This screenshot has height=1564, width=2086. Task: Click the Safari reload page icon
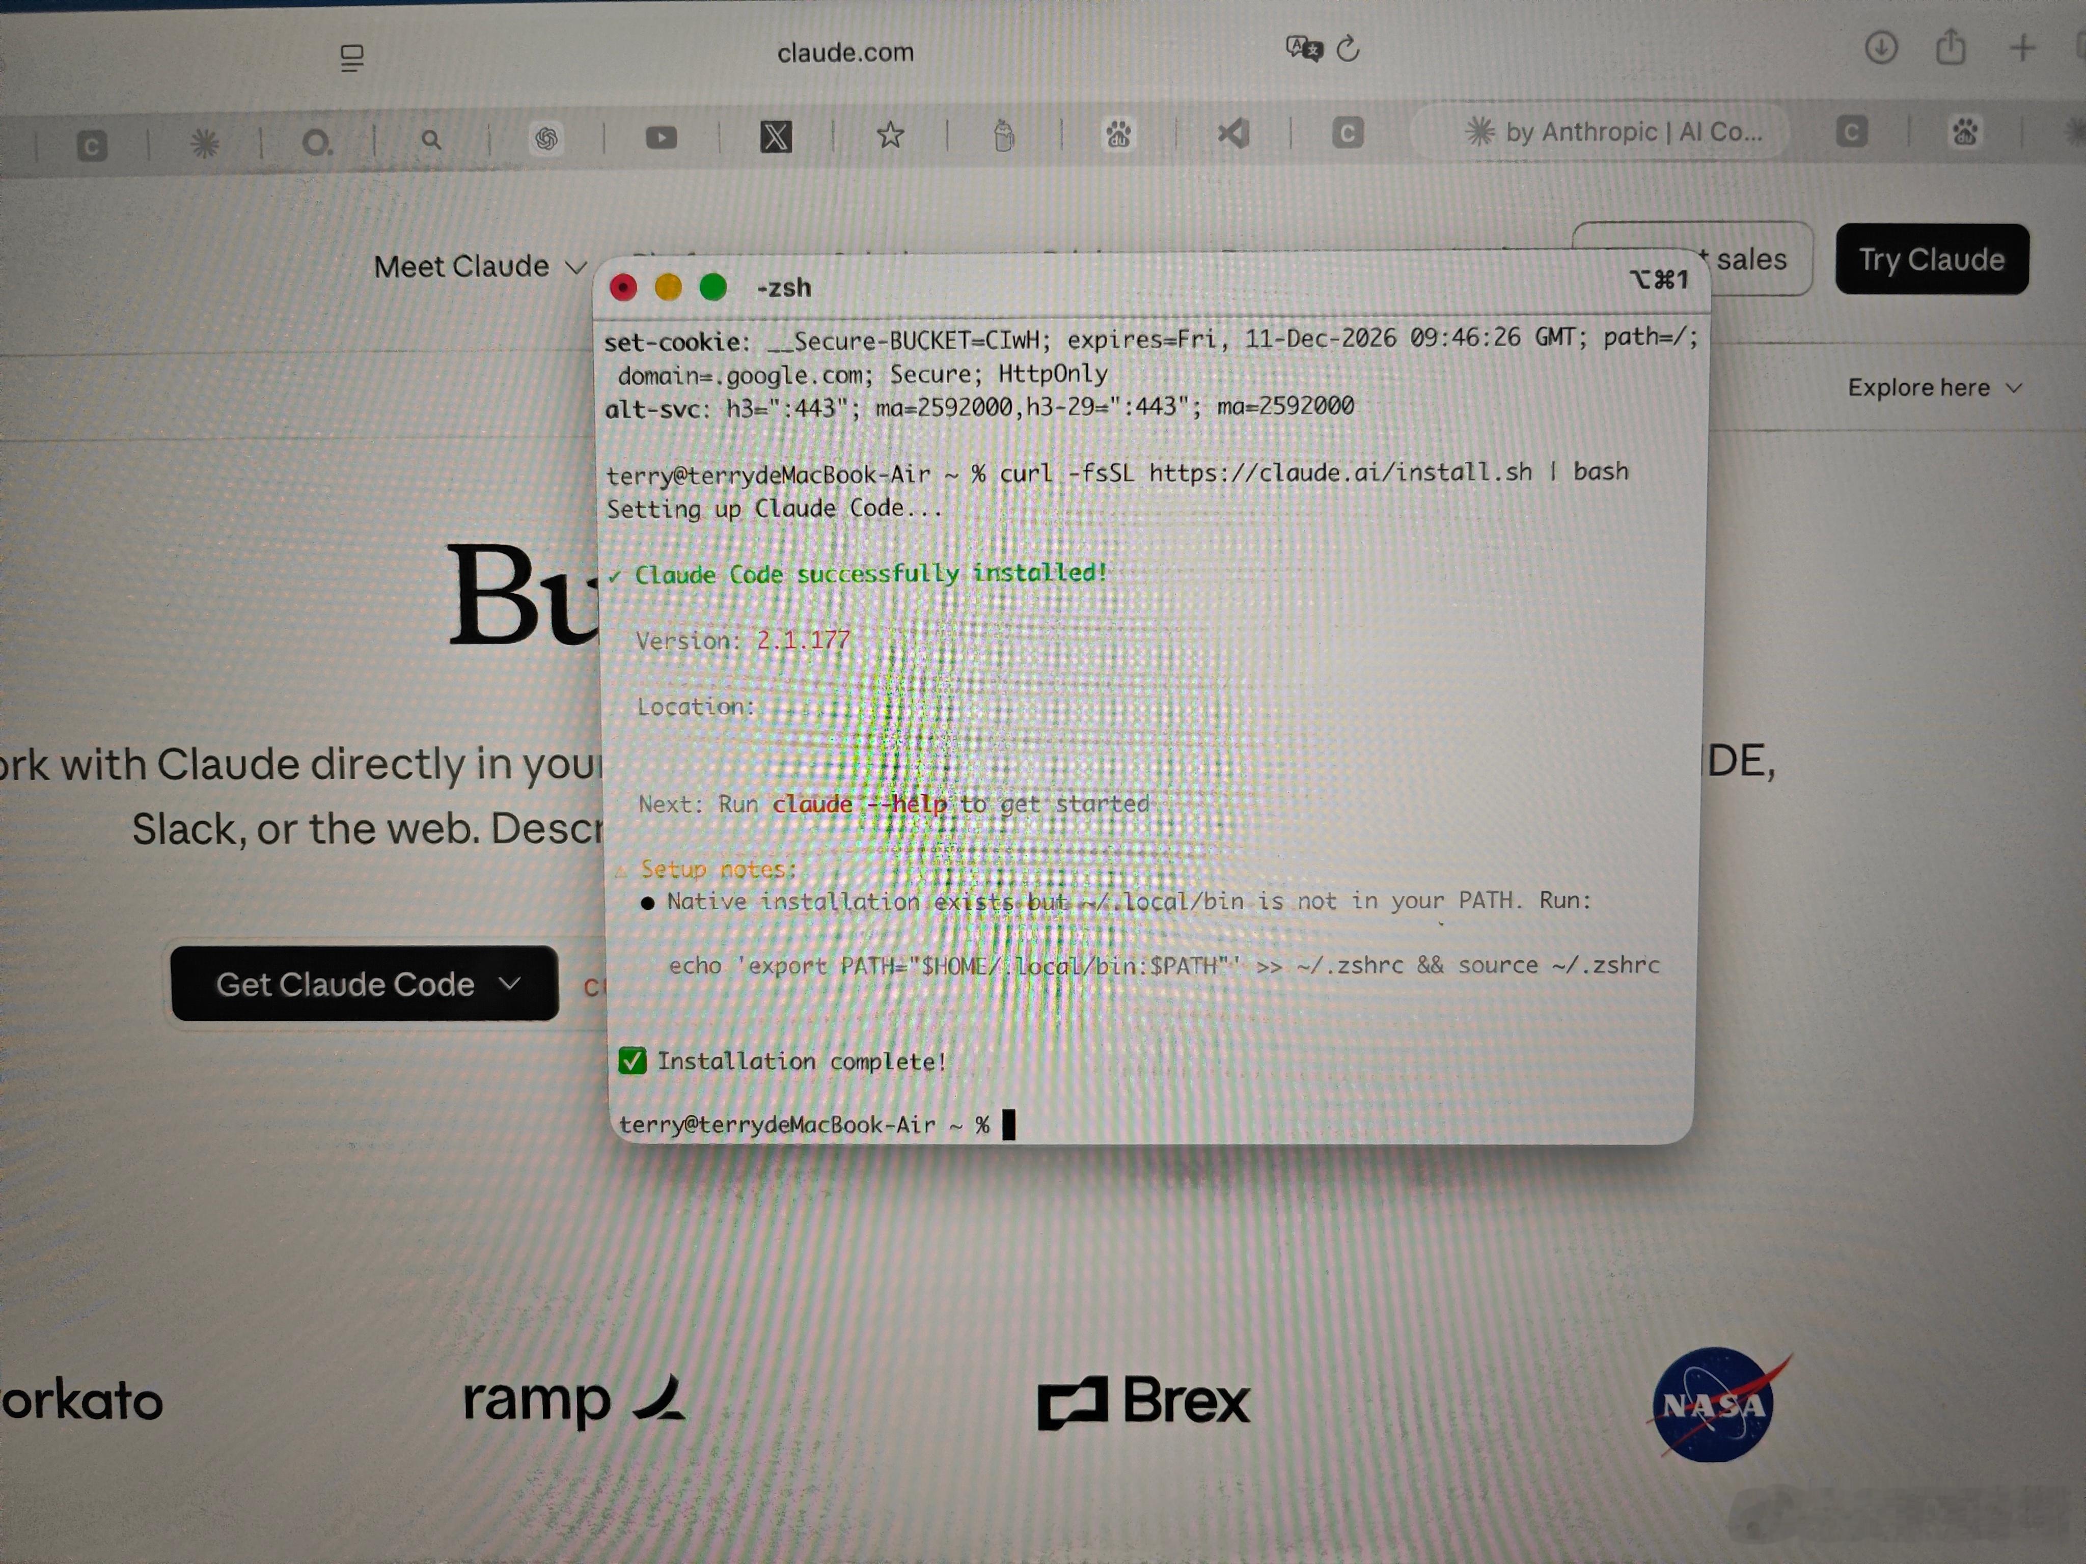[x=1348, y=48]
